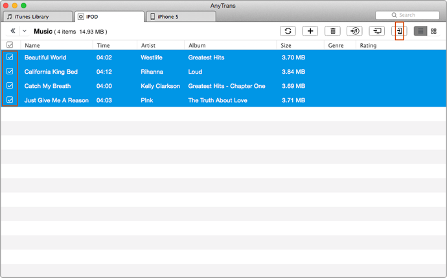Click the 3.70 MB size cell
Screen dimensions: 447x278
coord(293,58)
